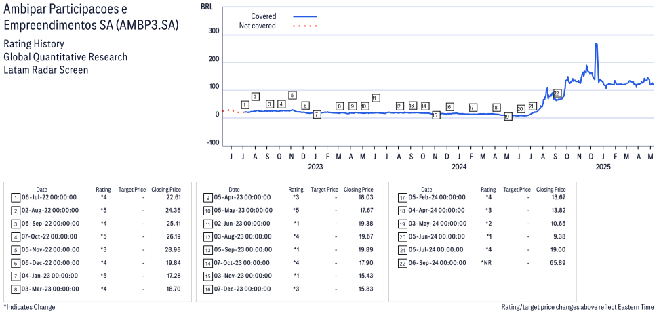Click chart marker 3 on the chart
This screenshot has height=311, width=661.
click(270, 104)
